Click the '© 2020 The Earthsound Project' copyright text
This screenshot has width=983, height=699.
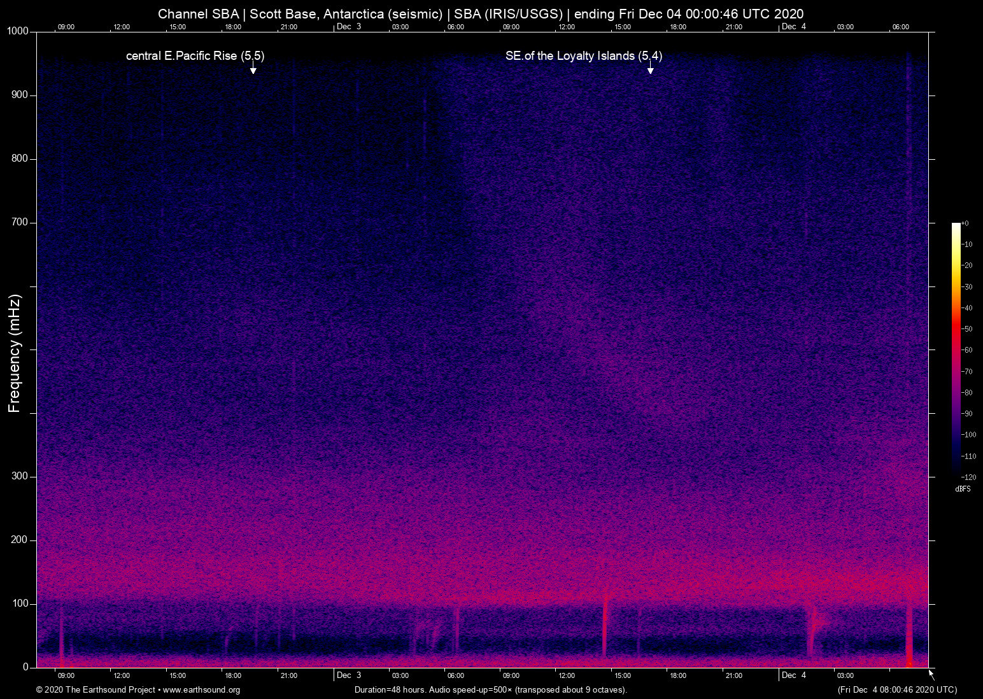coord(95,690)
